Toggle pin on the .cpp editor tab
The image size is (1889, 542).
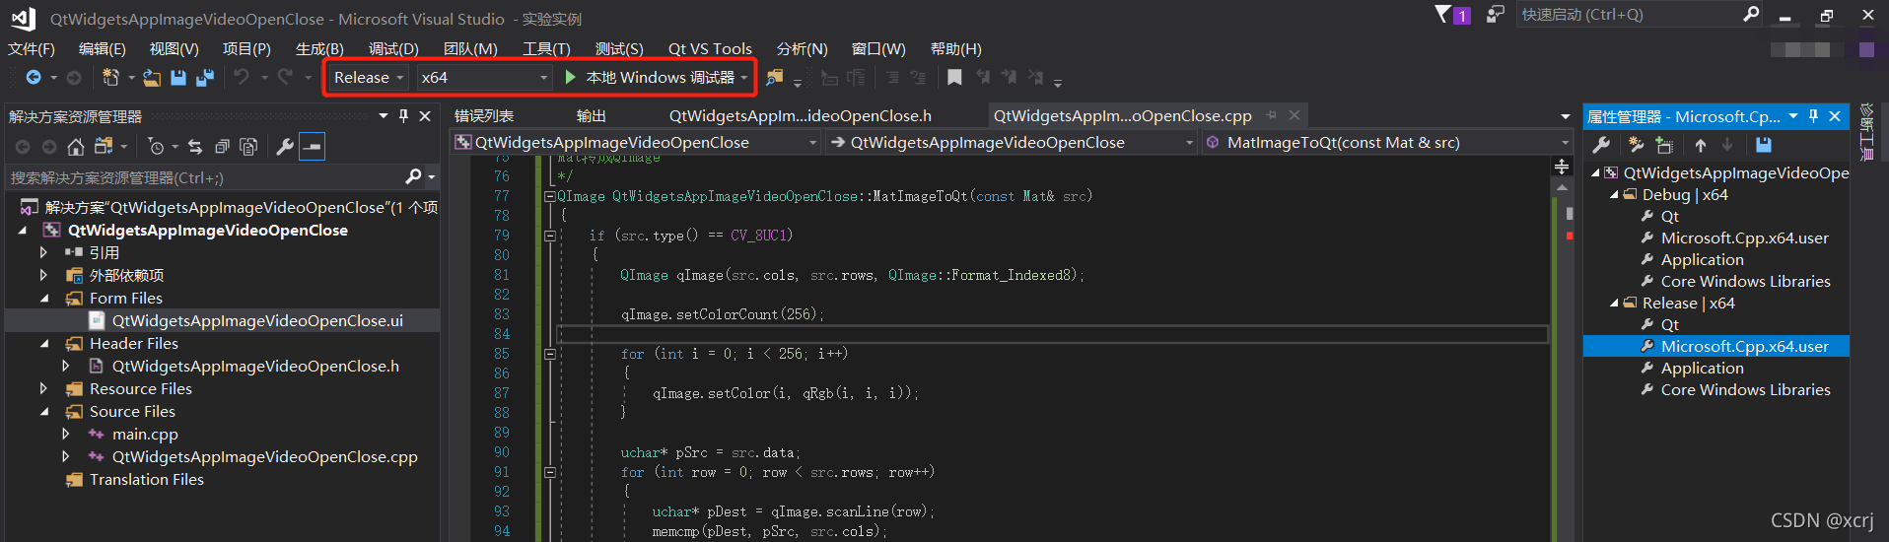pyautogui.click(x=1272, y=115)
